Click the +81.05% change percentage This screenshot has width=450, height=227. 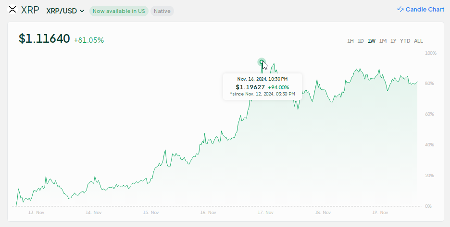click(x=89, y=40)
